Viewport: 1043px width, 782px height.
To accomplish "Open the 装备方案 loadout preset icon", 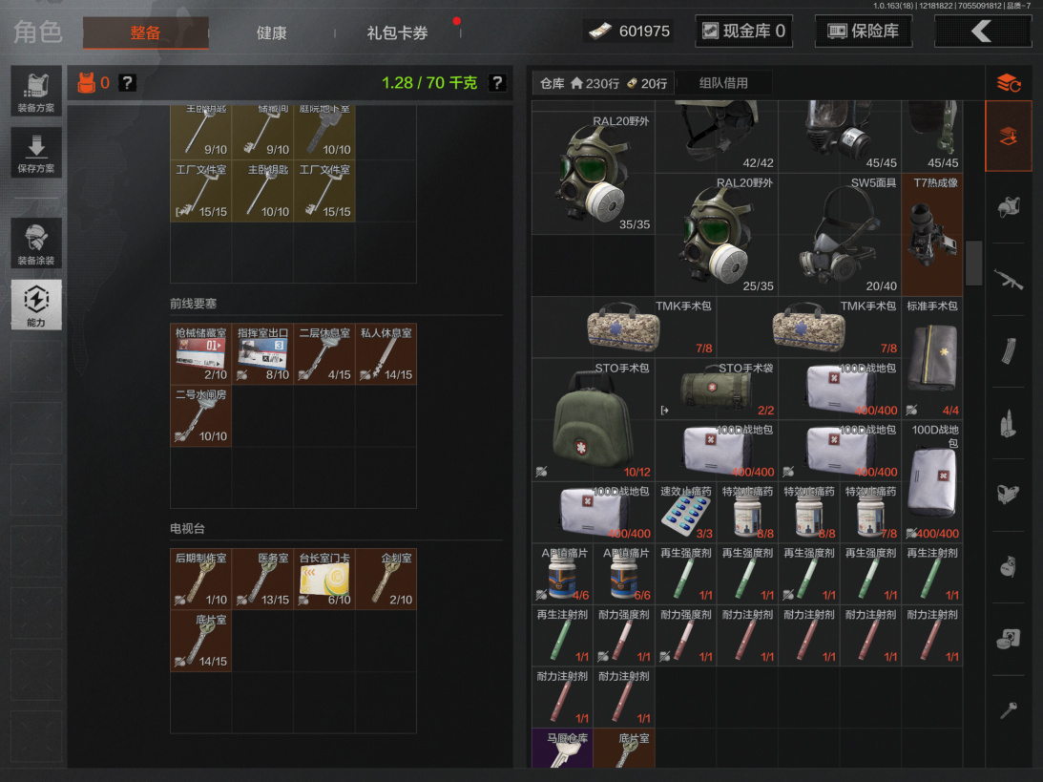I will pyautogui.click(x=36, y=91).
